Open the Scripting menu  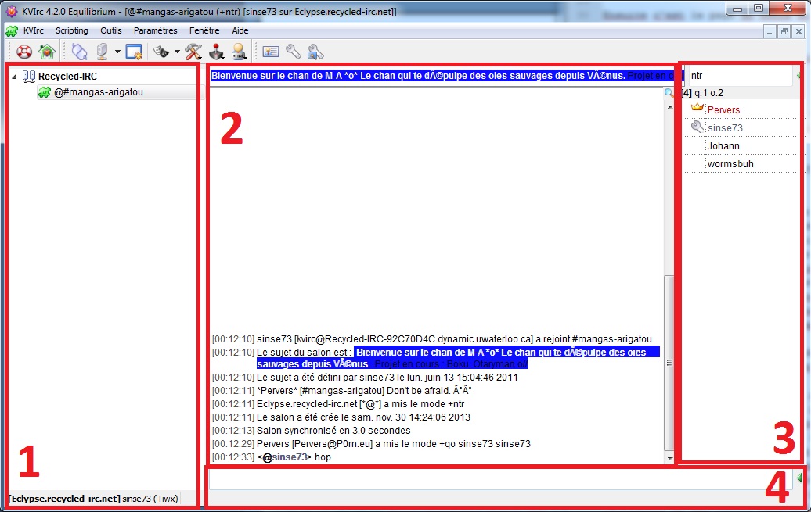[x=71, y=30]
